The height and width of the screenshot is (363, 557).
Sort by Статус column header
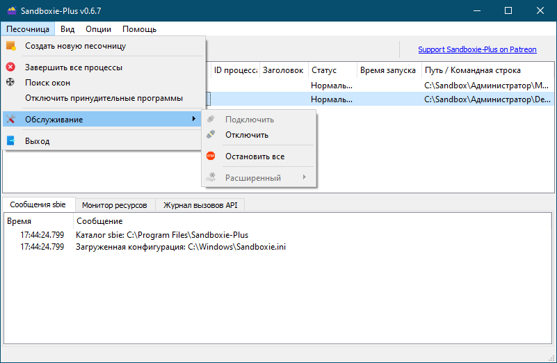point(332,70)
